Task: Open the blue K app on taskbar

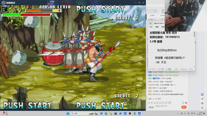Action: 125,113
